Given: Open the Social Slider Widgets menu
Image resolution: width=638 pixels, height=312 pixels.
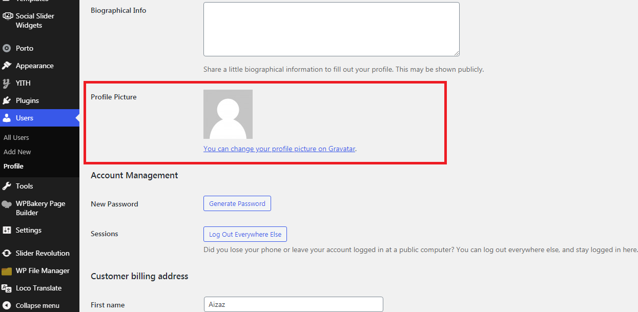Looking at the screenshot, I should click(x=39, y=20).
